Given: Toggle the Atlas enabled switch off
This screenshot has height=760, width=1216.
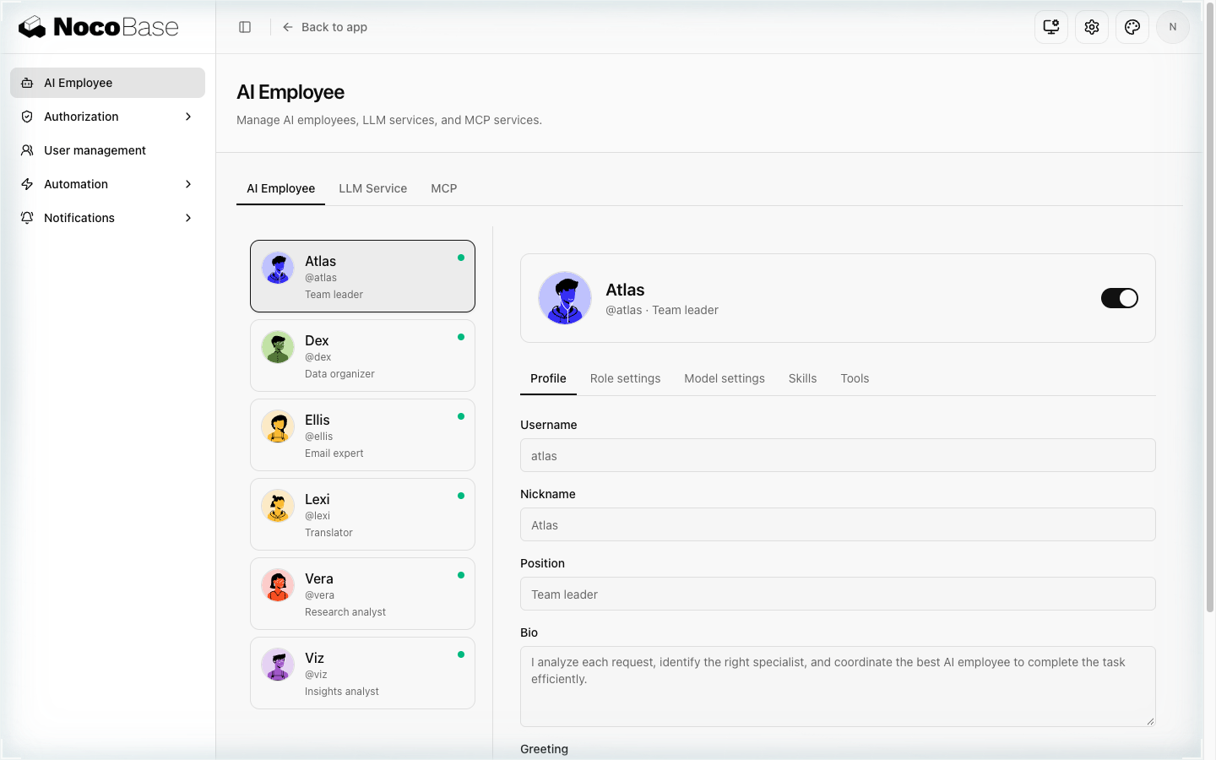Looking at the screenshot, I should (1120, 298).
